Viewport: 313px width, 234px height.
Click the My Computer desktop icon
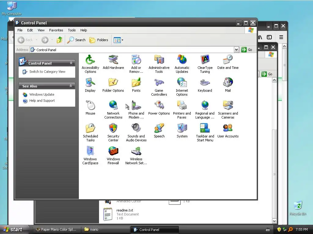pos(12,8)
